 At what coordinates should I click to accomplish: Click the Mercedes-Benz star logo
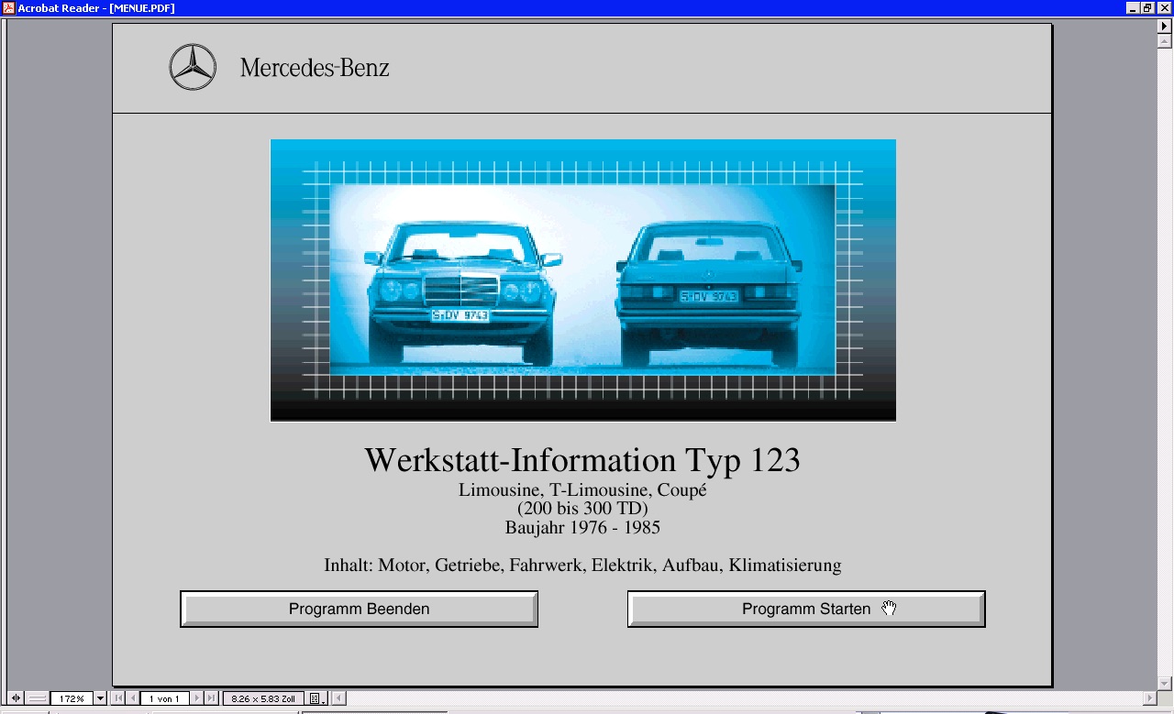coord(193,67)
